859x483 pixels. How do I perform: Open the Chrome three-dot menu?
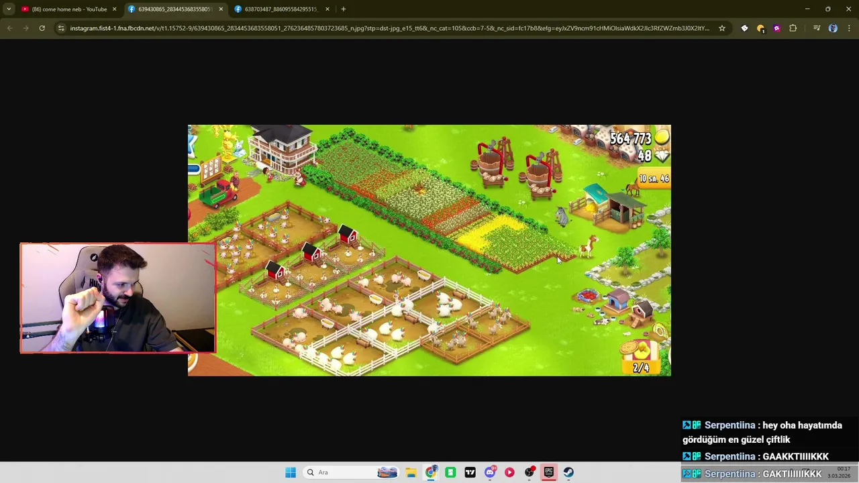[x=849, y=28]
